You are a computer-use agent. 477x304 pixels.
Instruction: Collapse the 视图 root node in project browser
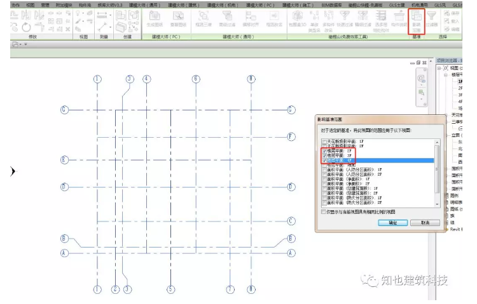point(439,68)
